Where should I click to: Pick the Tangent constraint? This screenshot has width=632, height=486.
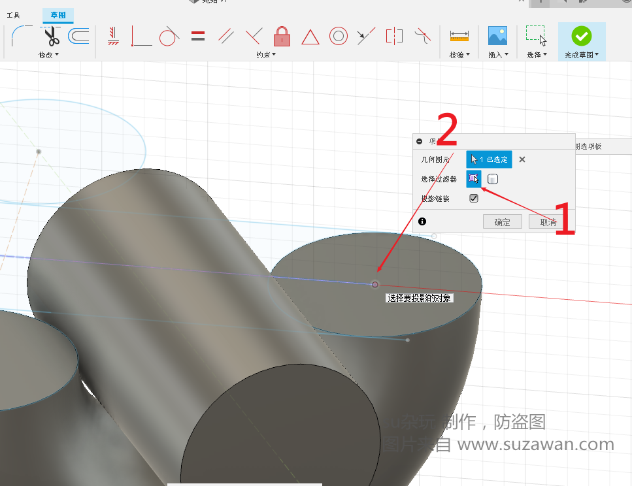click(x=169, y=37)
